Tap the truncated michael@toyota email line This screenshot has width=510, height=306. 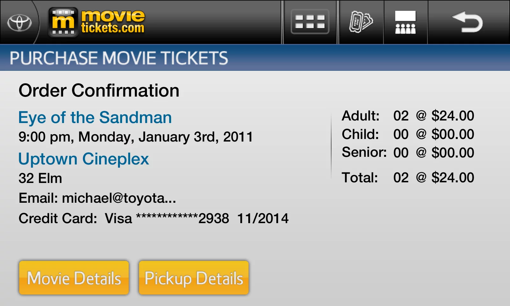[x=97, y=198]
